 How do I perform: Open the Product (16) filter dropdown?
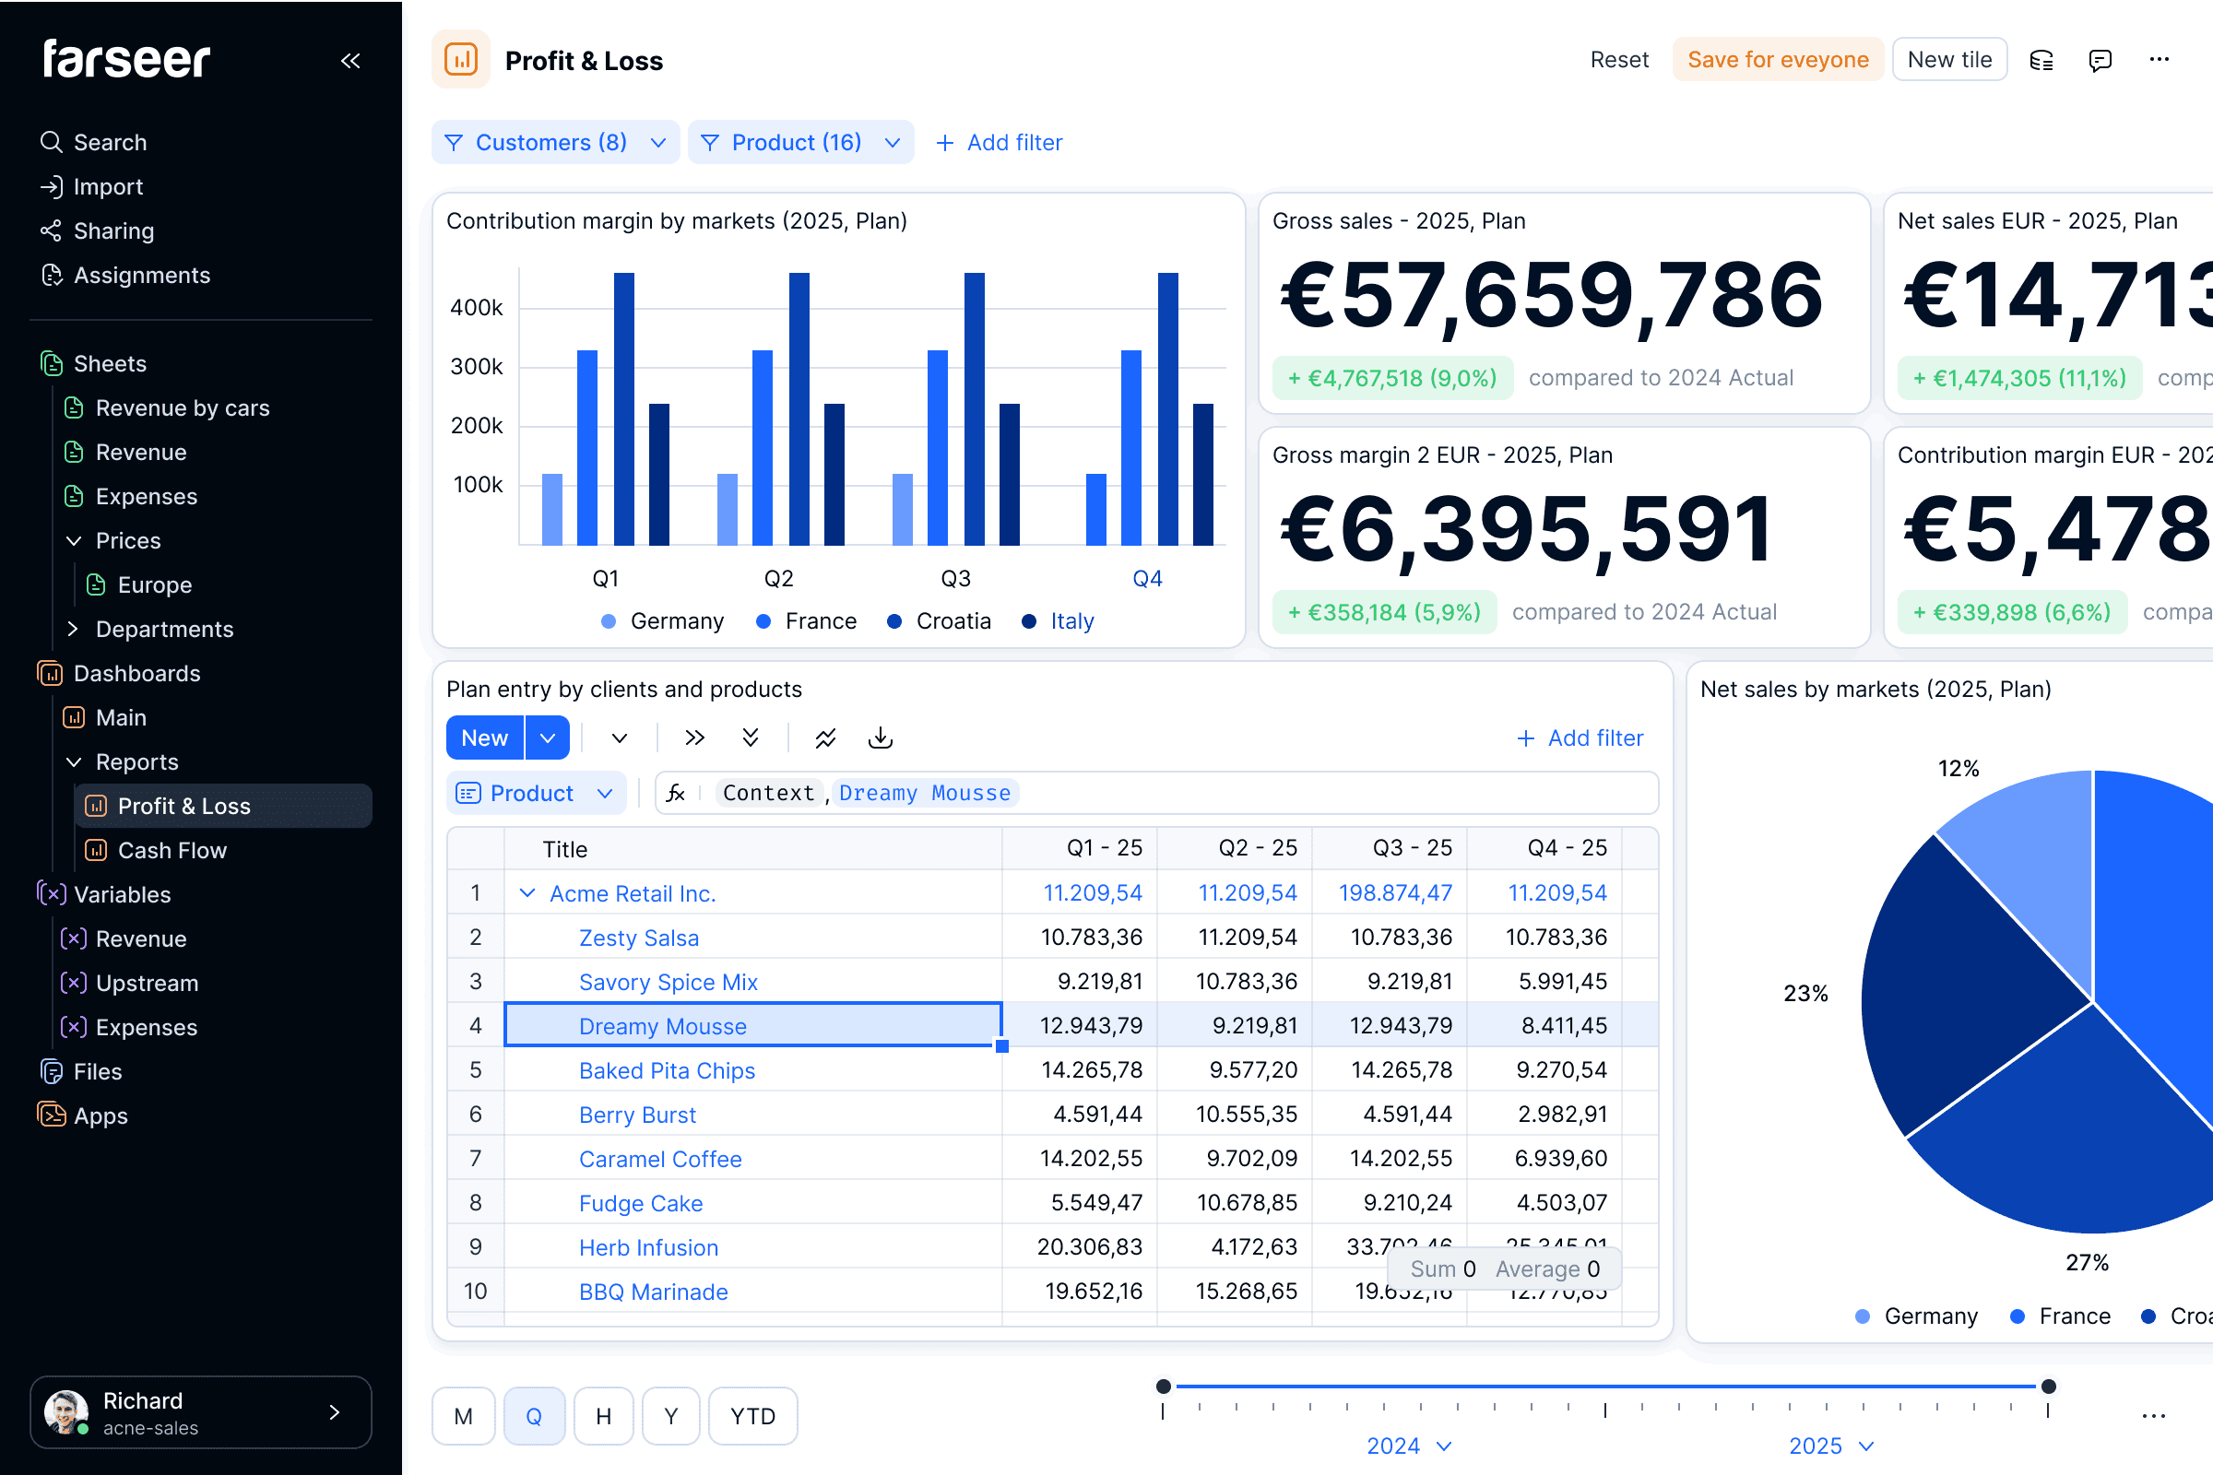[x=799, y=142]
